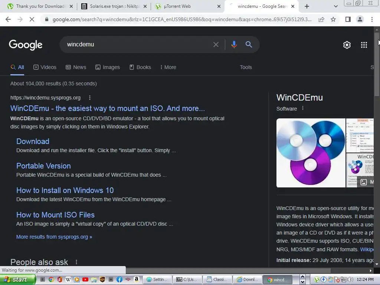The image size is (380, 285).
Task: Open the WinCDEmu discs thumbnail image
Action: click(311, 153)
